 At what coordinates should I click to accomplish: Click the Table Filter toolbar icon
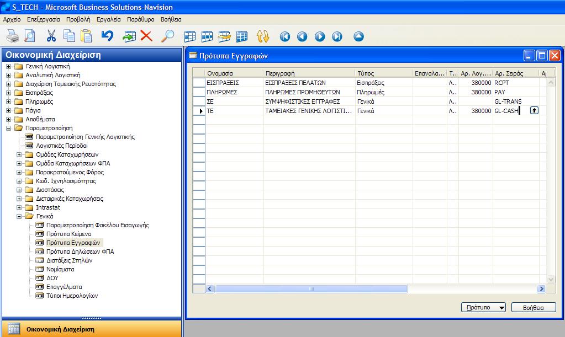207,36
